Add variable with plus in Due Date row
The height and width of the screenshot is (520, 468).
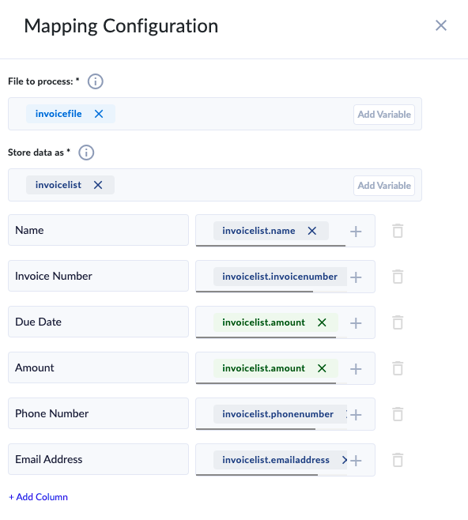tap(356, 323)
